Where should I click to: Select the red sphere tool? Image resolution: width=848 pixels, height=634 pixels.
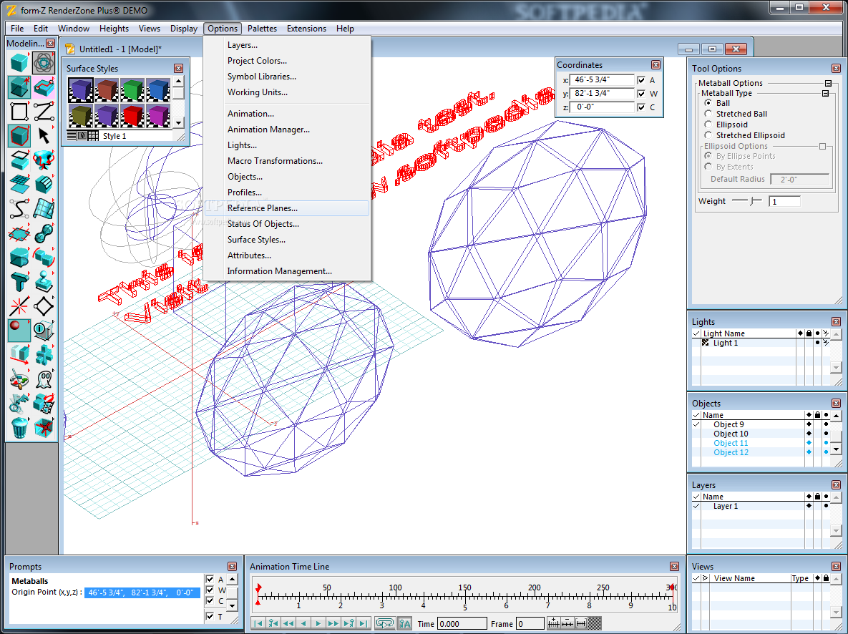[x=19, y=330]
